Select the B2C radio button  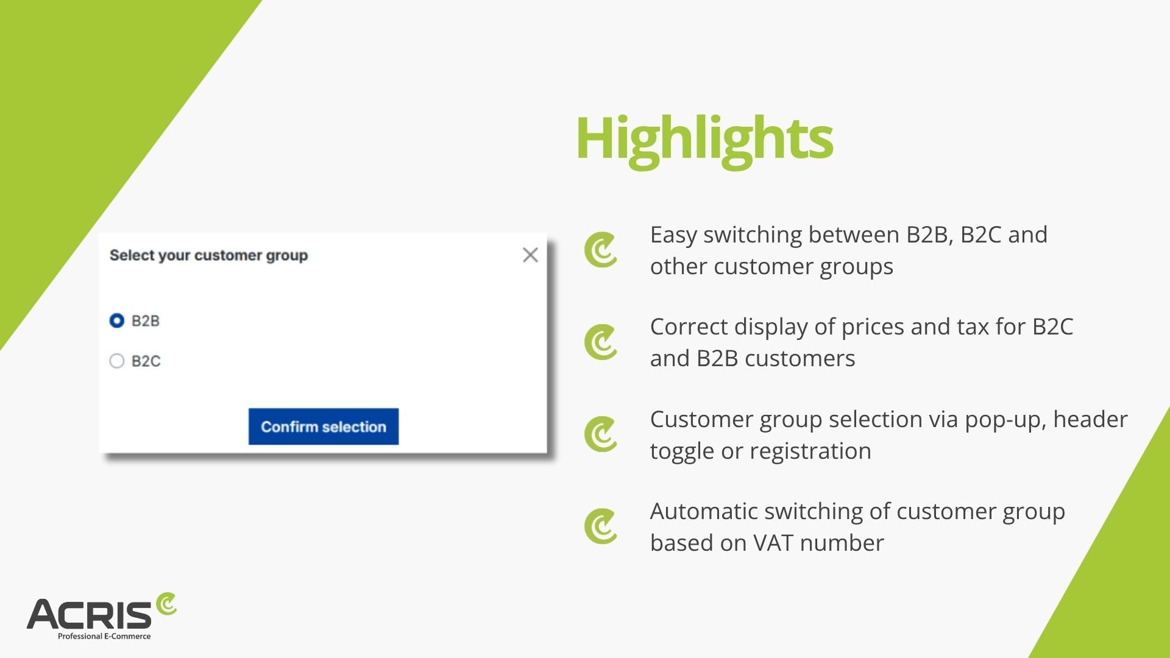point(116,361)
